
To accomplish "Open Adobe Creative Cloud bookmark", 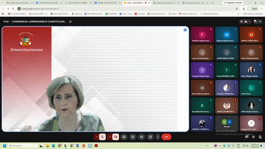I will 188,14.
